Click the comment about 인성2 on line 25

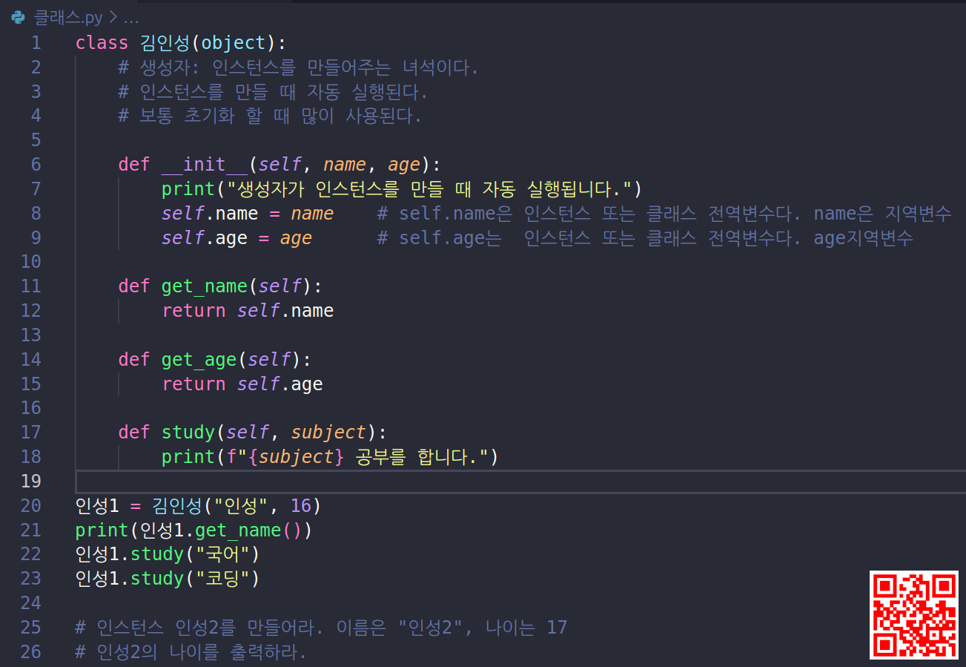click(x=322, y=628)
